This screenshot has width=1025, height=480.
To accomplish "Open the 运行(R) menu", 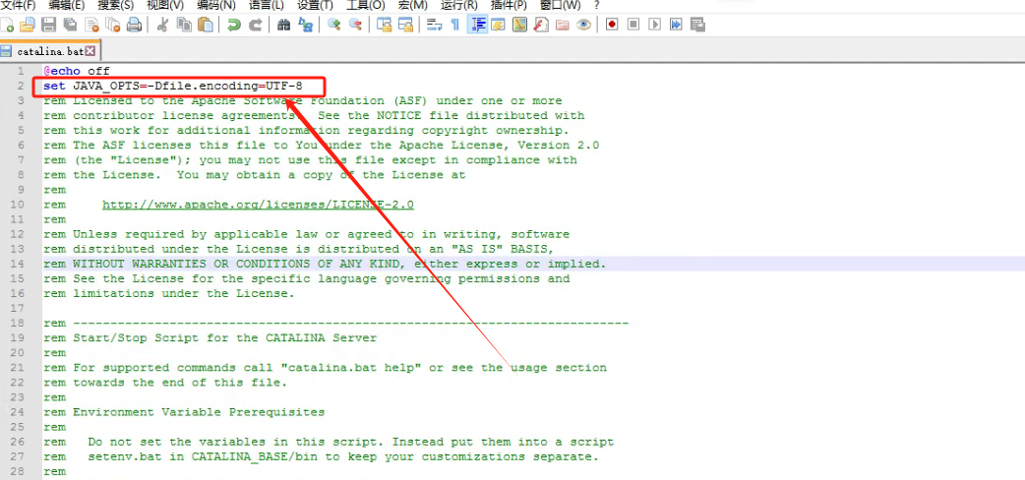I will [x=459, y=5].
